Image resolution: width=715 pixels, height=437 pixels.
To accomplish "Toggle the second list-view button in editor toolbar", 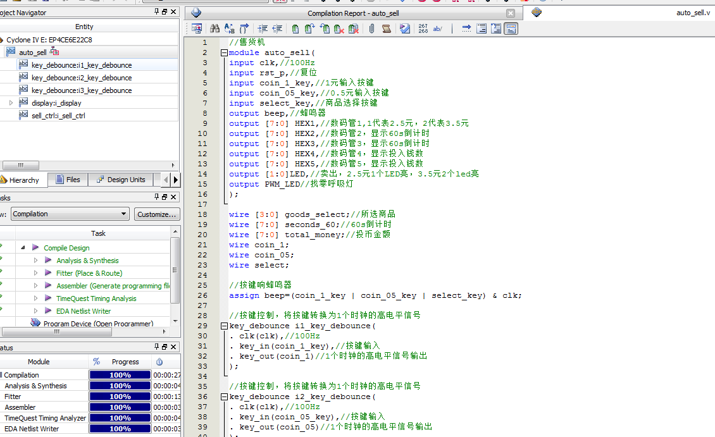I will point(495,28).
